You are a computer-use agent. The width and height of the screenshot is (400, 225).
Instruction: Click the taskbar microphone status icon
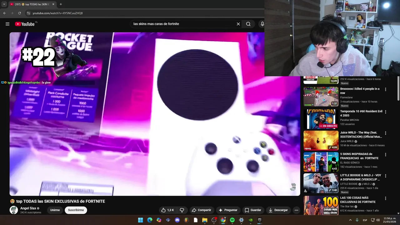coord(357,220)
